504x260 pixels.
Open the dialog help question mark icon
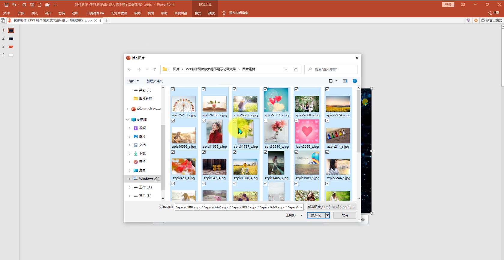[x=355, y=81]
